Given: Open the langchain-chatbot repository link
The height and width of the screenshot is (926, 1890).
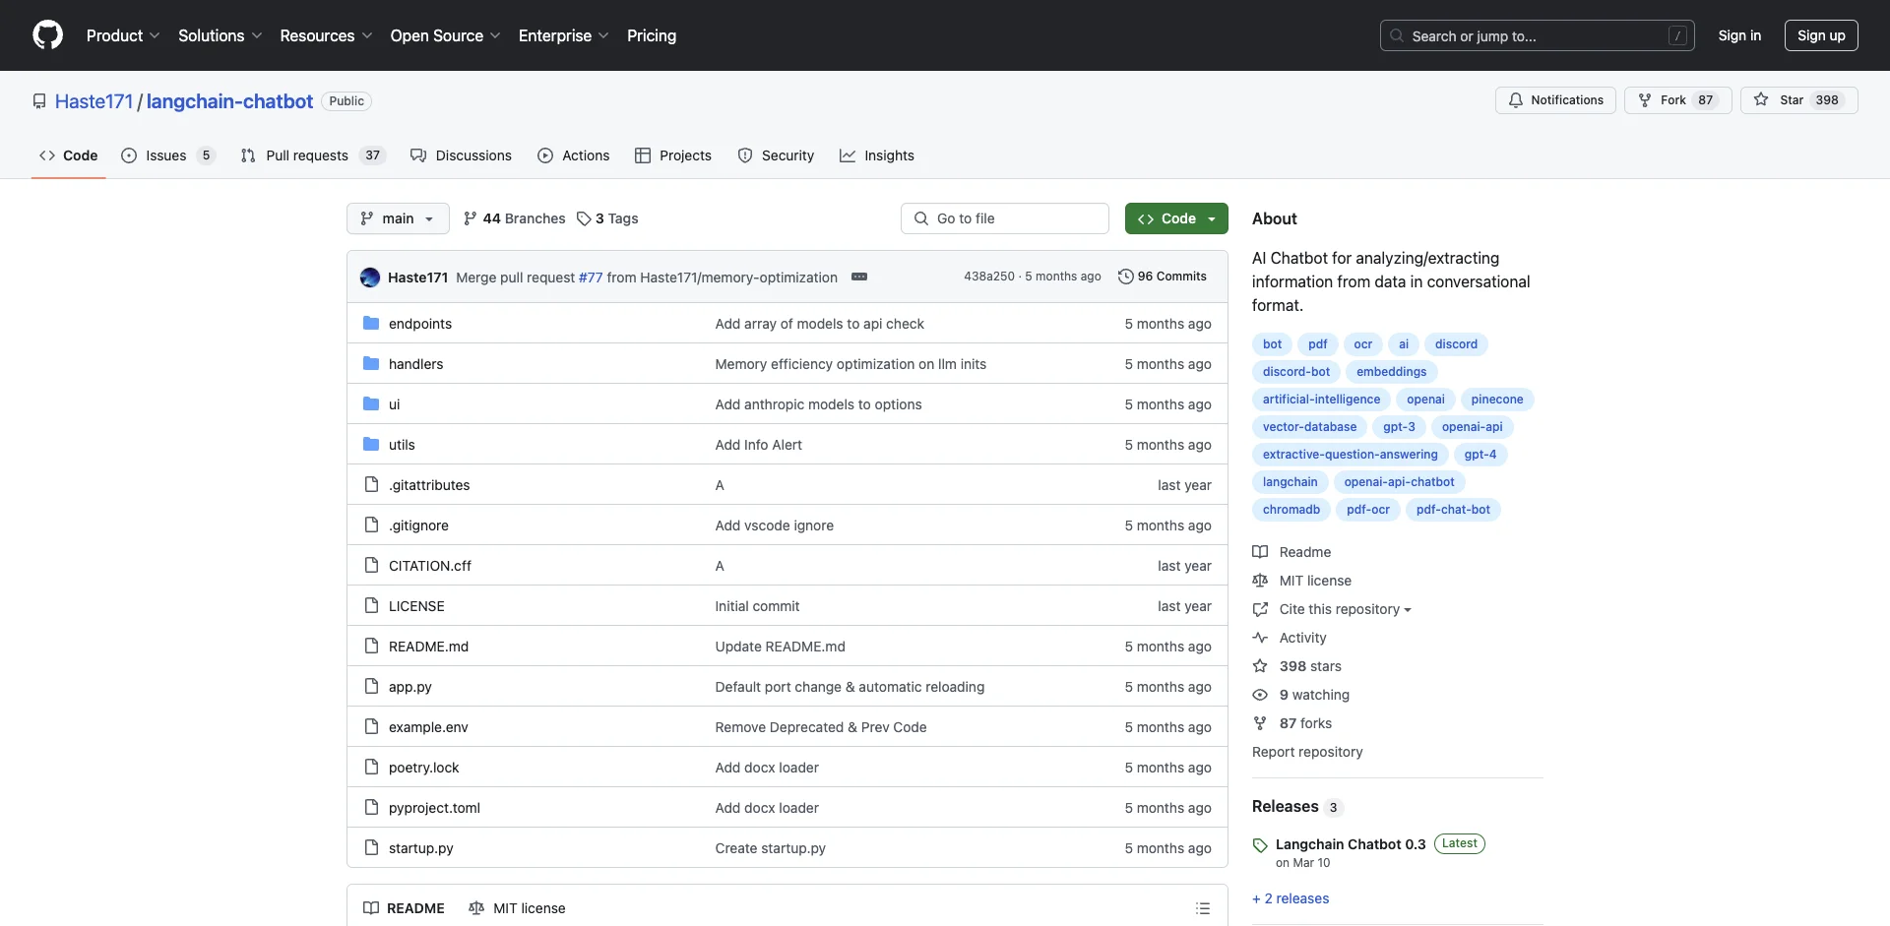Looking at the screenshot, I should (229, 101).
